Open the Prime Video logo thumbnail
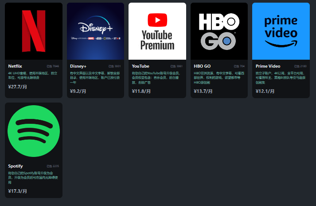316x206 pixels. coord(281,31)
